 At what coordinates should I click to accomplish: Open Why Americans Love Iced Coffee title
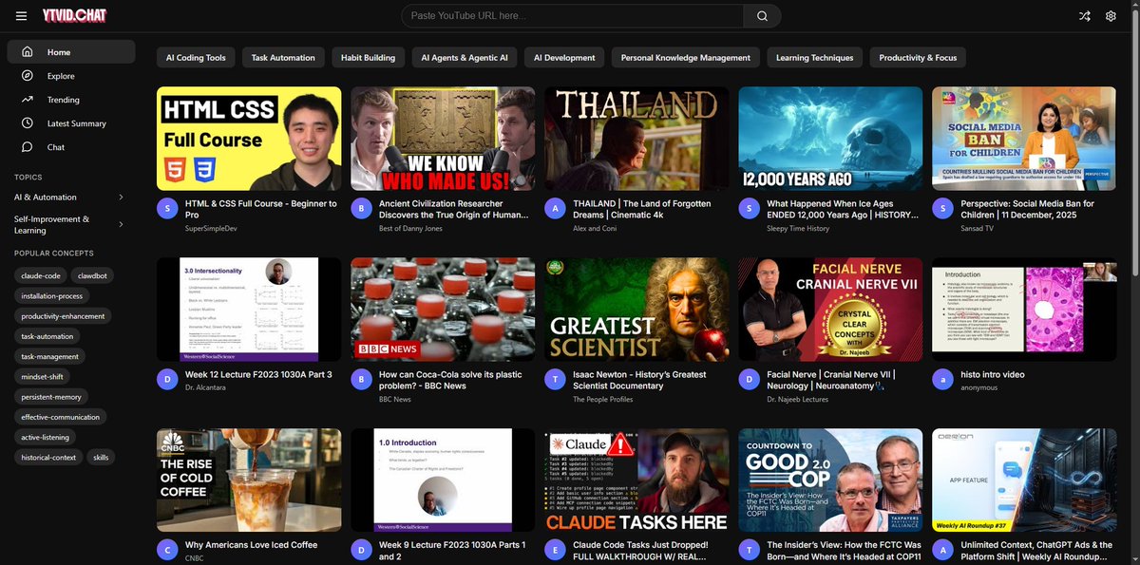[x=251, y=545]
